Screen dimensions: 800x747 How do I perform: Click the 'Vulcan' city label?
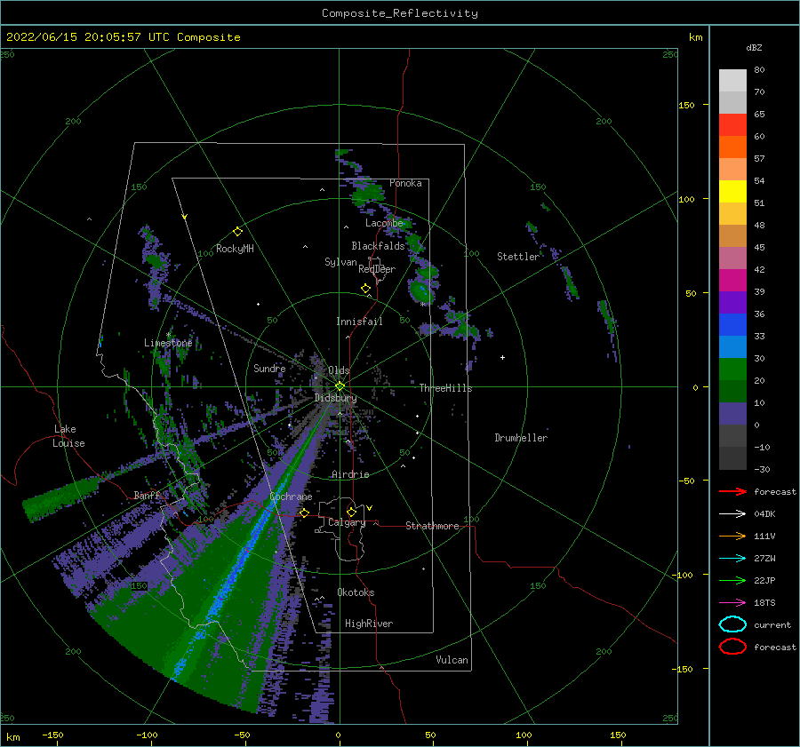point(452,659)
